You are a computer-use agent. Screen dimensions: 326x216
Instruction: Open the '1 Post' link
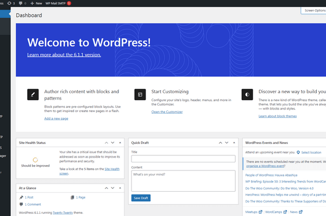29,198
